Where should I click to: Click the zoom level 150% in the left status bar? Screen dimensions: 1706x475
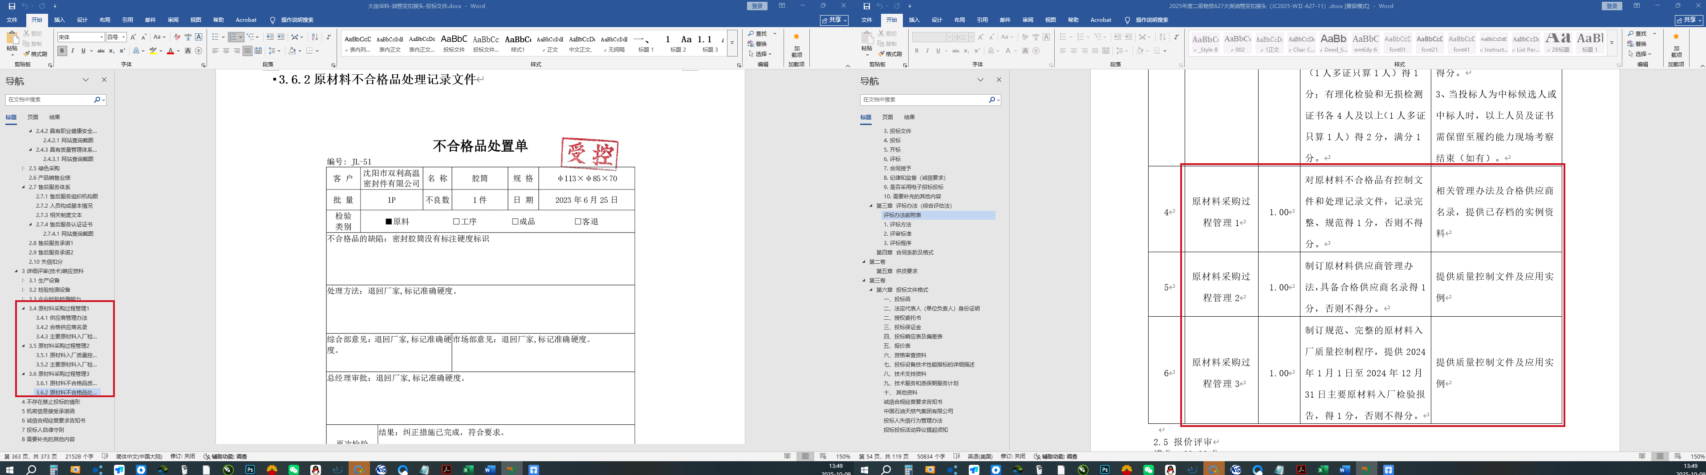point(843,456)
